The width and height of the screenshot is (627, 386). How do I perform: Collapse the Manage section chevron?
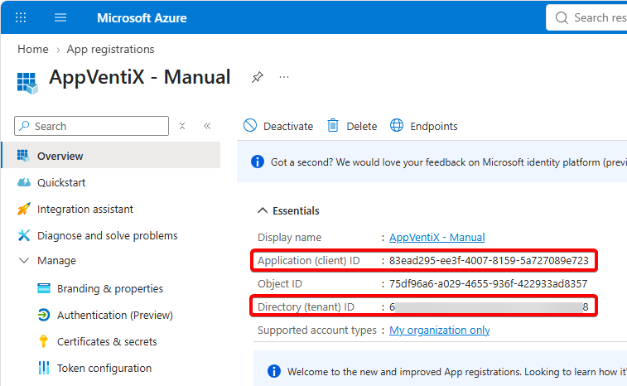[24, 260]
